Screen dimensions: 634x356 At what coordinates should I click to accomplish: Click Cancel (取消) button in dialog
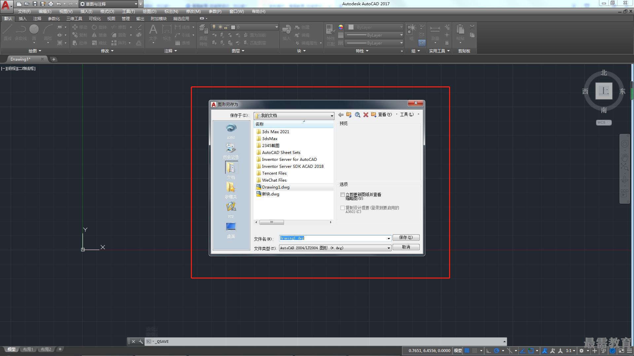(x=406, y=247)
